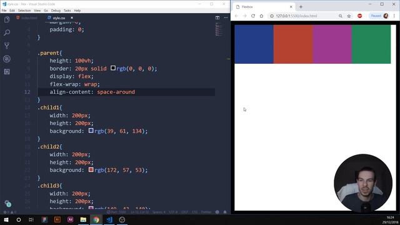Viewport: 400px width, 225px height.
Task: Select the style.css editor tab
Action: point(59,18)
